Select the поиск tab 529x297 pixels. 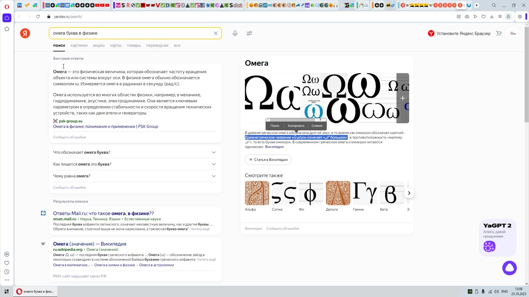[59, 45]
